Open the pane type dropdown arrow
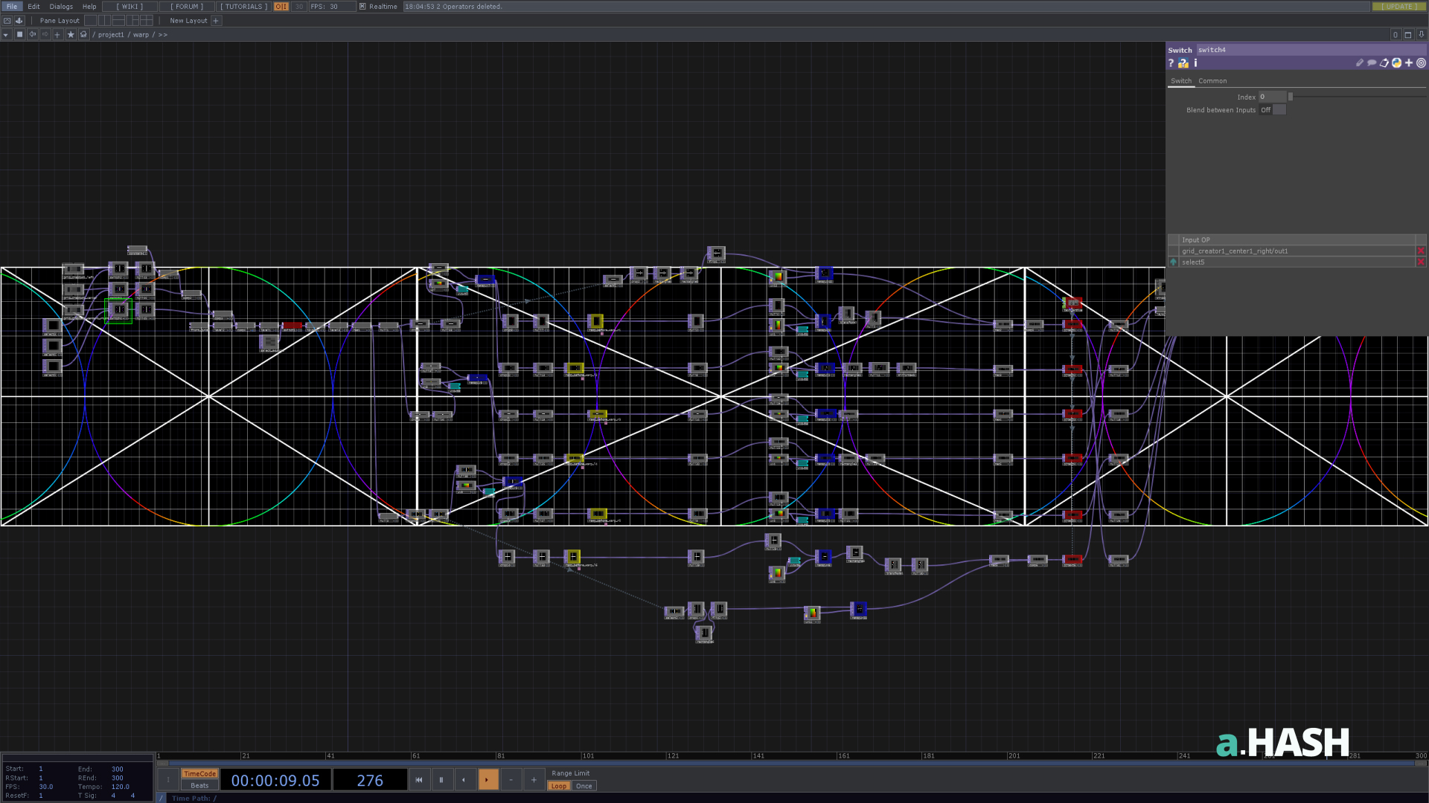 6,35
